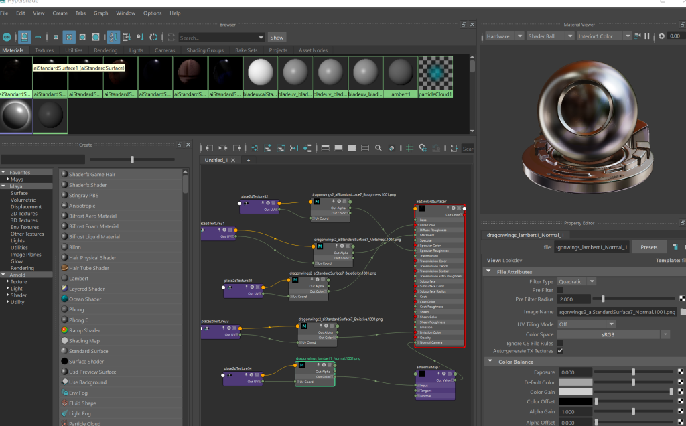
Task: Collapse the Arnold category in Create panel
Action: [3, 275]
